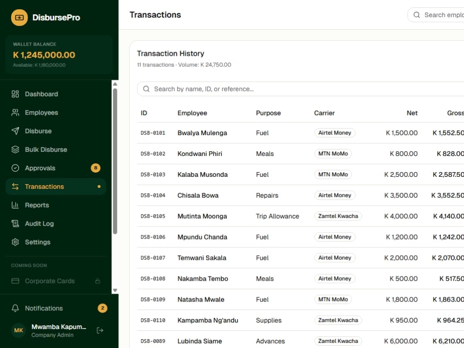This screenshot has height=348, width=464.
Task: Click the Mwamba Kapum... profile name
Action: (x=58, y=327)
